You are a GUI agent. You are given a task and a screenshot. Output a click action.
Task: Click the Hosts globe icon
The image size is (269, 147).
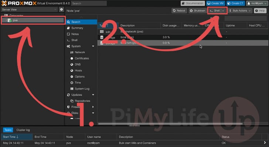[72, 71]
